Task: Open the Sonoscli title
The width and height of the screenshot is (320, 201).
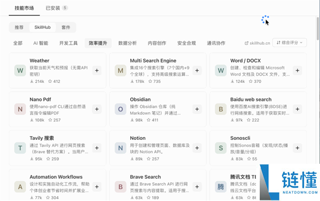Action: (240, 138)
